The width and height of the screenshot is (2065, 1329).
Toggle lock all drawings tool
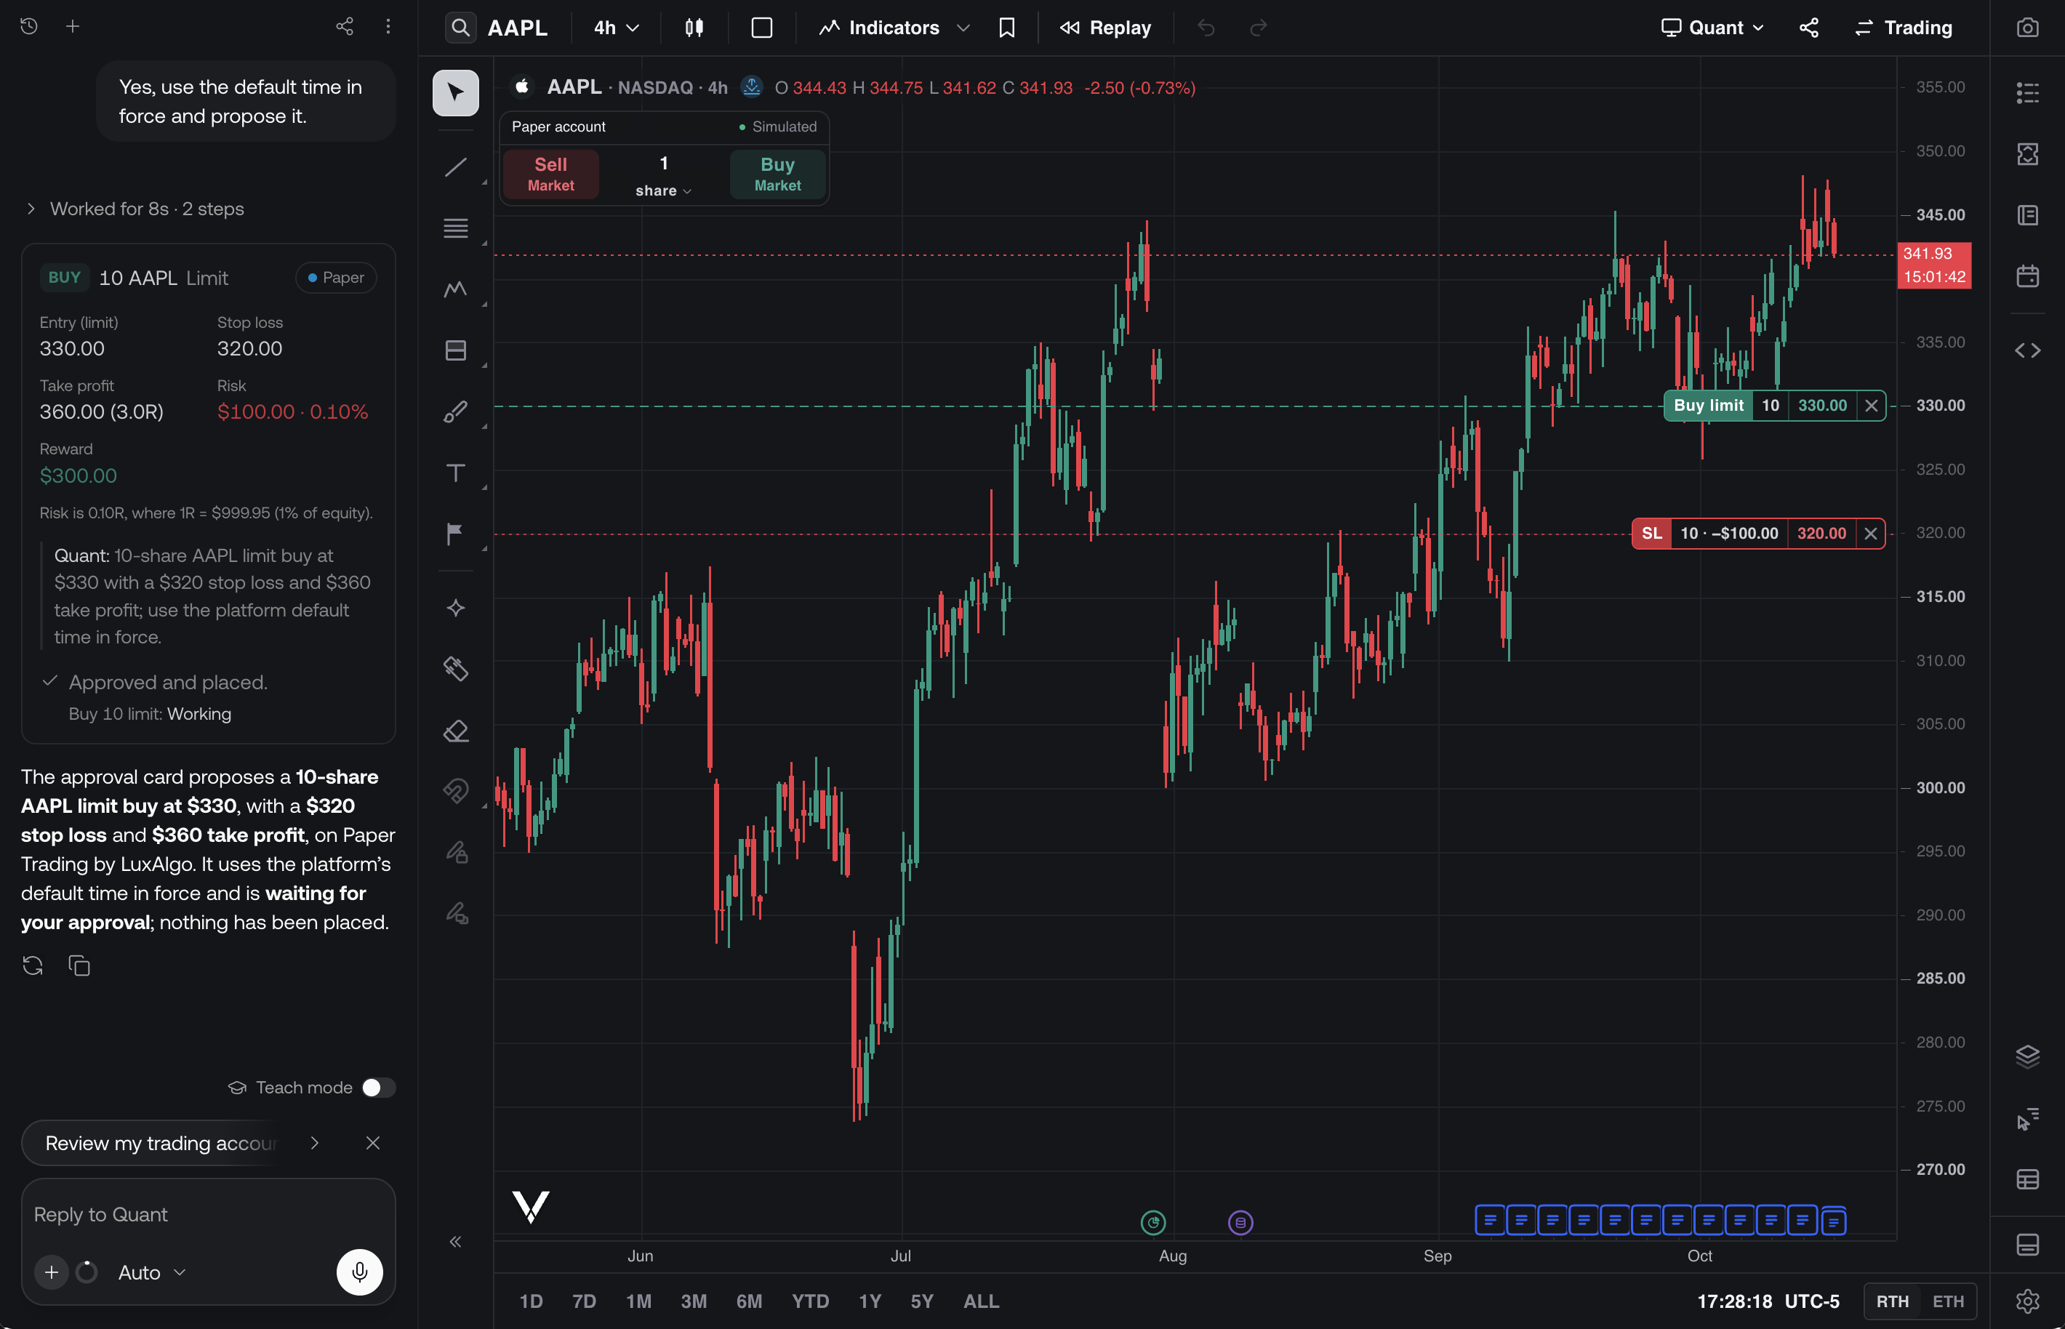[456, 852]
